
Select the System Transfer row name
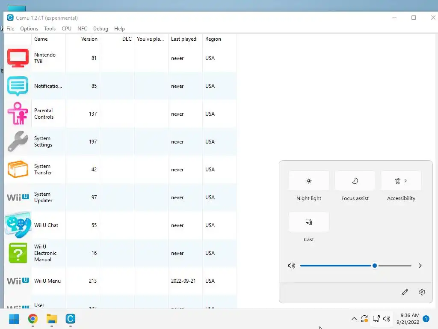[x=43, y=169]
